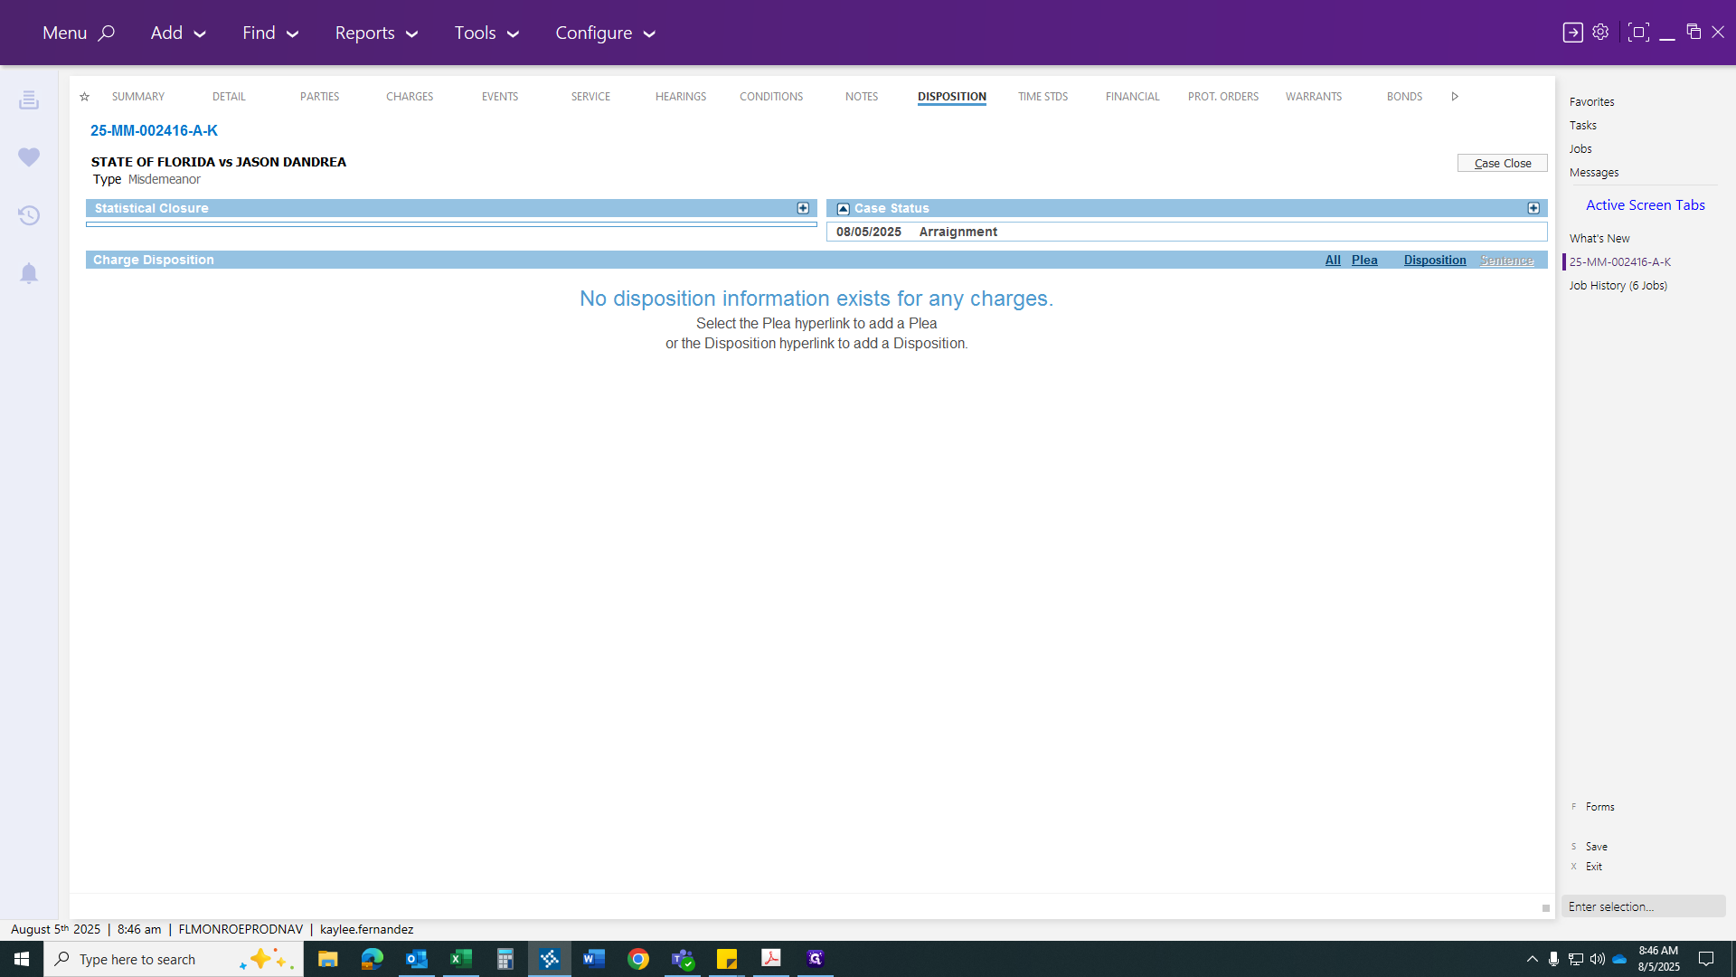
Task: Click the Enter selection input field
Action: click(1643, 906)
